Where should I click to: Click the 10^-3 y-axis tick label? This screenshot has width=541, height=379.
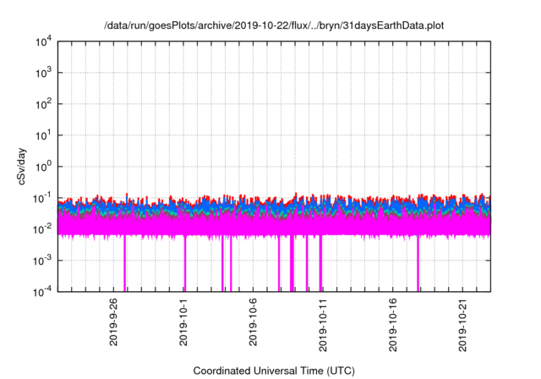coord(43,261)
